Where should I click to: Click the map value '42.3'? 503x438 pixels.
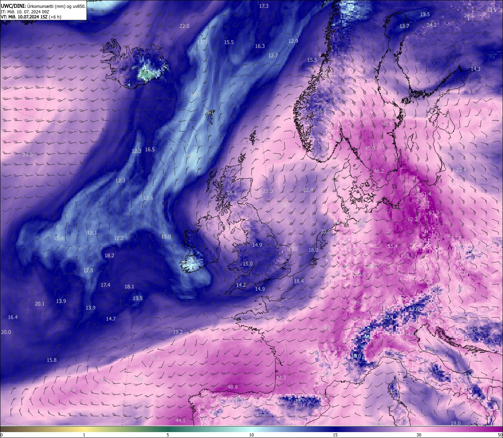point(281,378)
